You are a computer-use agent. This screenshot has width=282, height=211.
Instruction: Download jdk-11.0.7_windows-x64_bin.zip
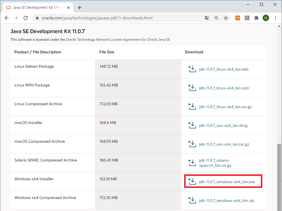[226, 200]
